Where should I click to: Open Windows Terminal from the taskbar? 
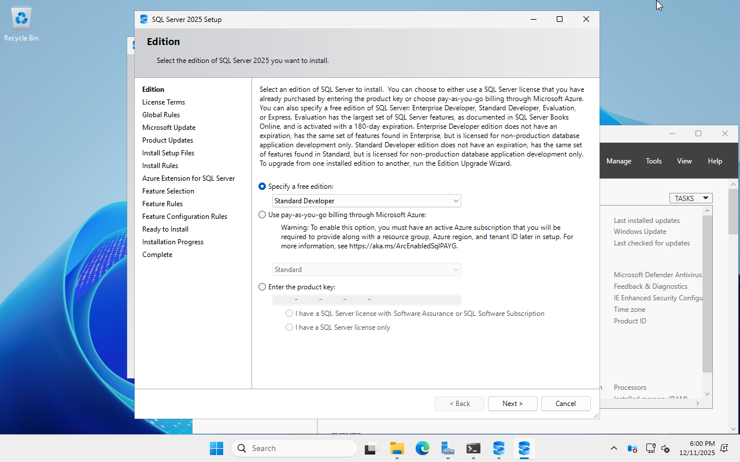tap(473, 448)
